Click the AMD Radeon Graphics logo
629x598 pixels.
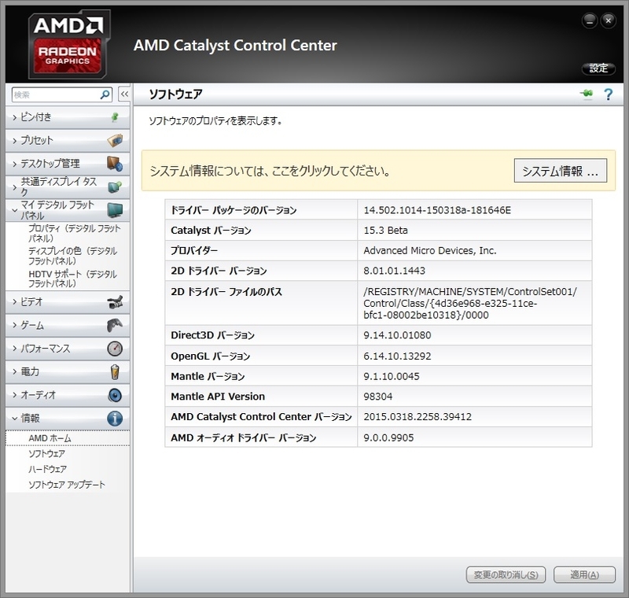[x=69, y=44]
